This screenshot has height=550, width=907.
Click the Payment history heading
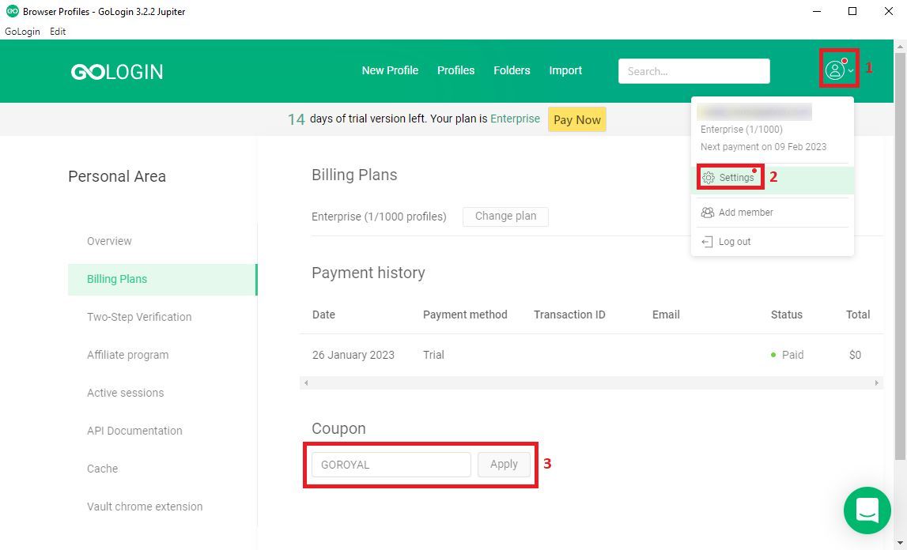tap(368, 273)
